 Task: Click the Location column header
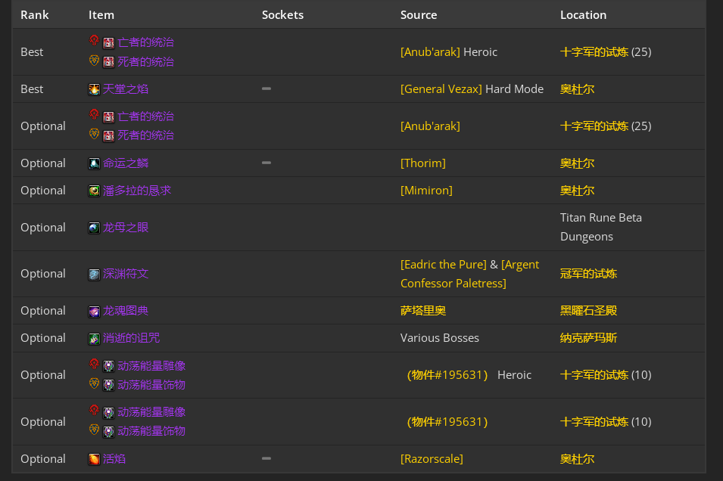[583, 14]
